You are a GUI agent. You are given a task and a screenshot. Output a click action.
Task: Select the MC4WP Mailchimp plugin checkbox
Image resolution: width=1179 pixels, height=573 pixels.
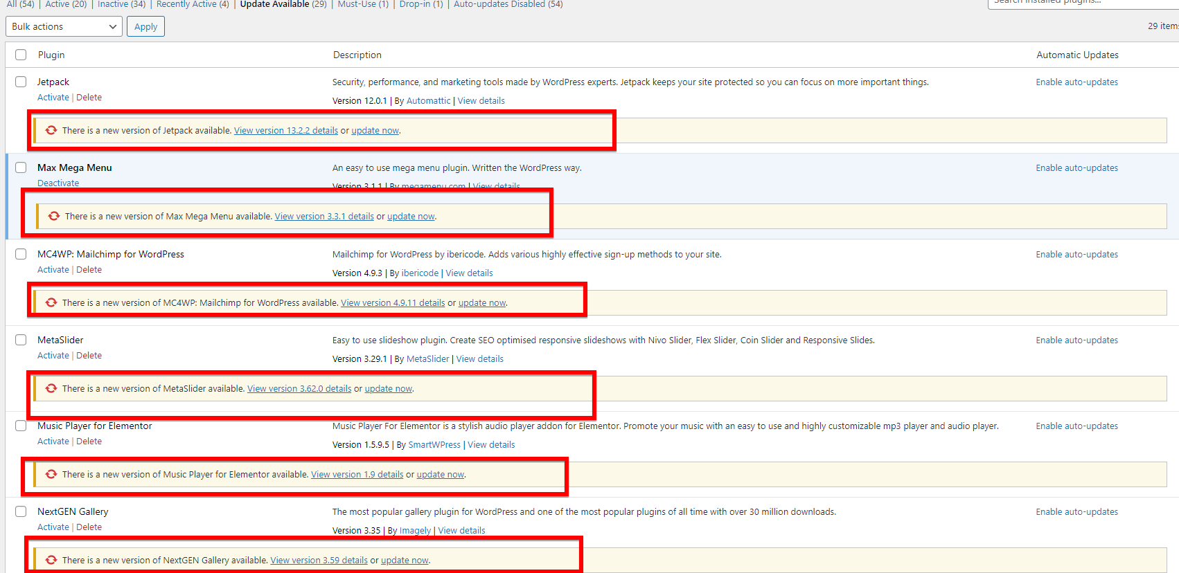click(x=21, y=254)
